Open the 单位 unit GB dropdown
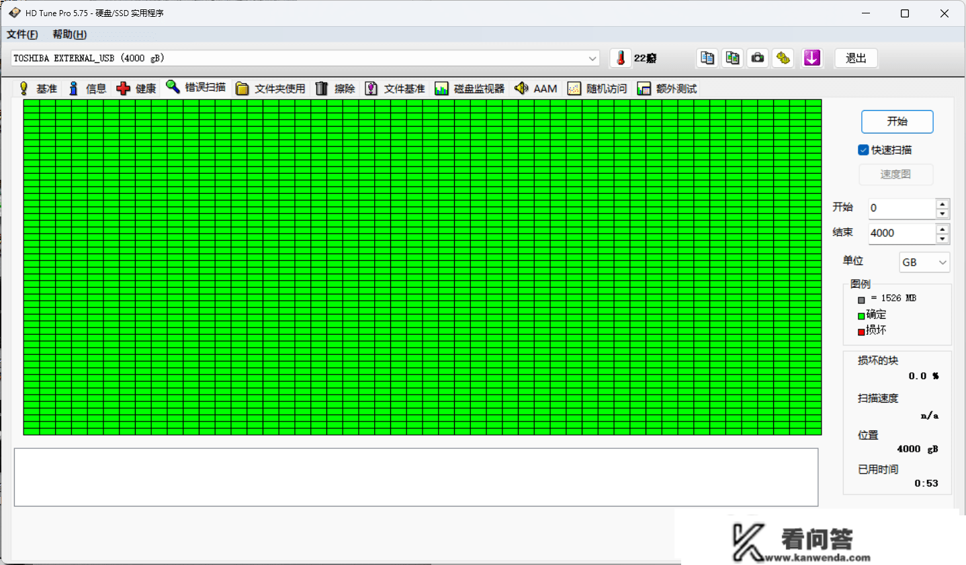 924,262
